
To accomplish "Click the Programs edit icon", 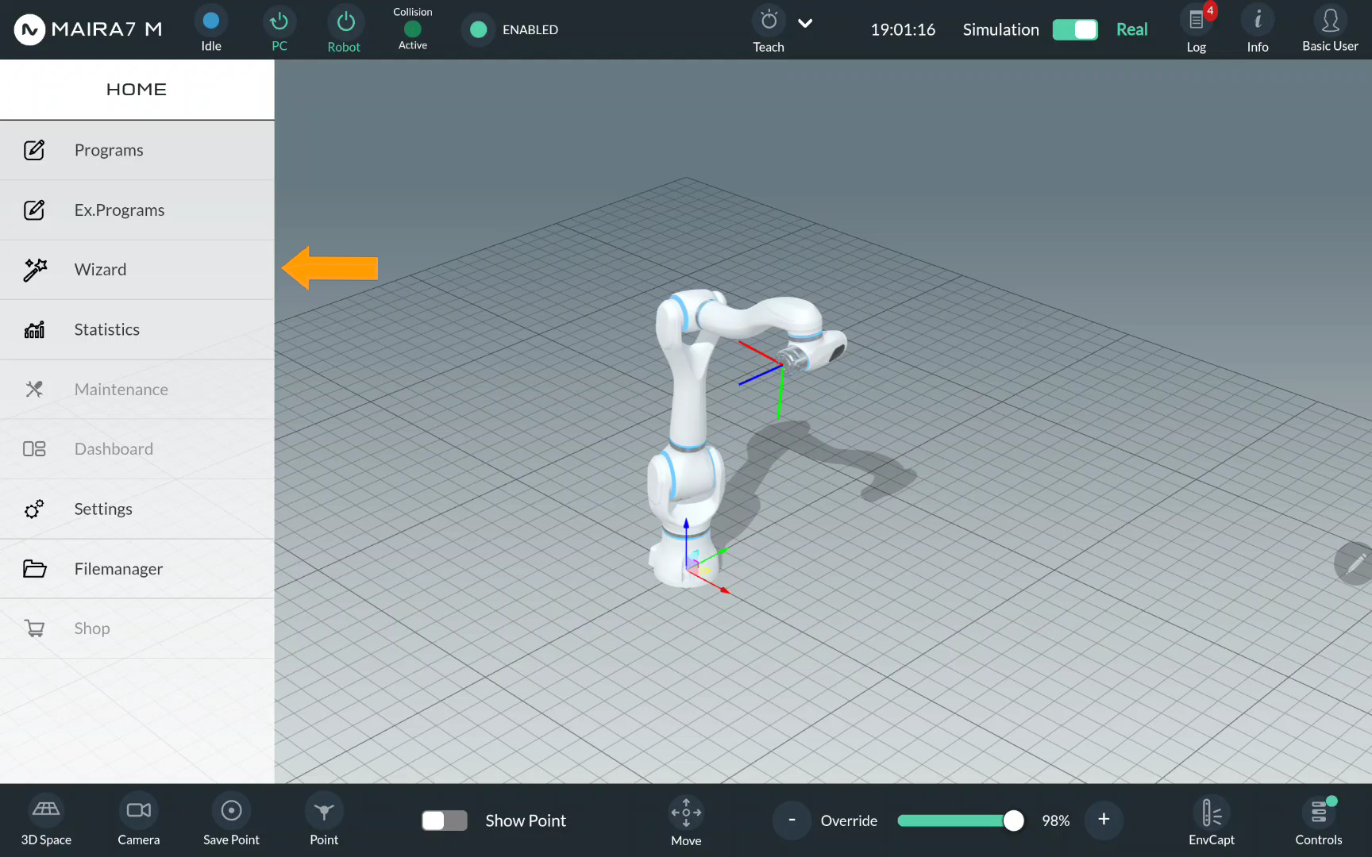I will [34, 150].
